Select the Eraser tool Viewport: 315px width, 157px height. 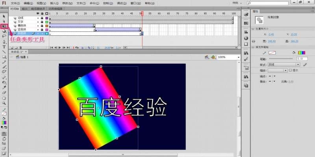(4, 92)
